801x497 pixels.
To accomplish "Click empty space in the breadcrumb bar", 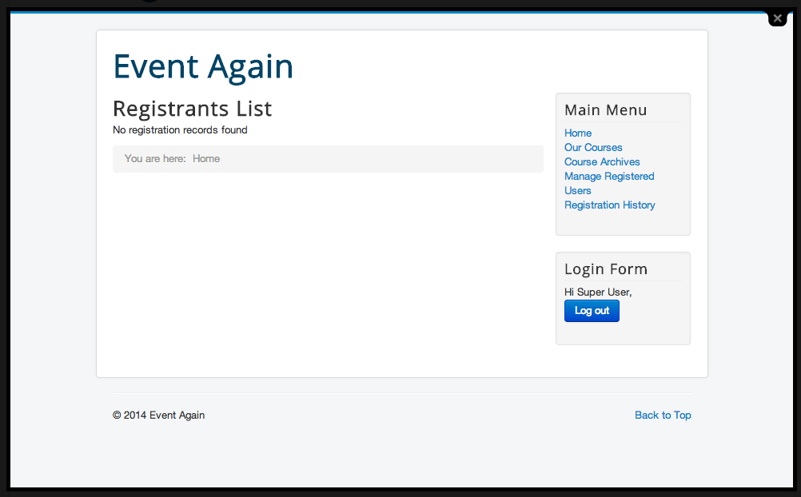I will click(384, 159).
